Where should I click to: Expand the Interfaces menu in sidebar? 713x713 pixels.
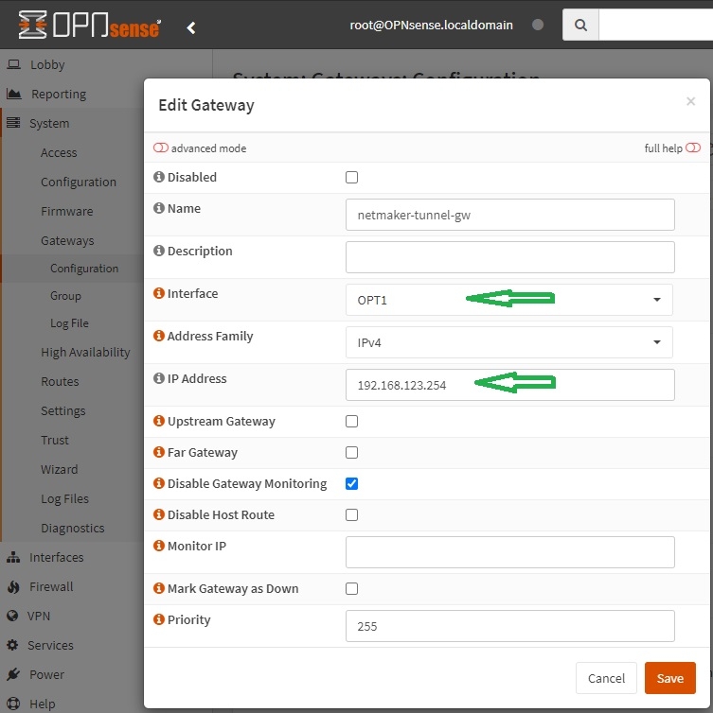click(56, 557)
